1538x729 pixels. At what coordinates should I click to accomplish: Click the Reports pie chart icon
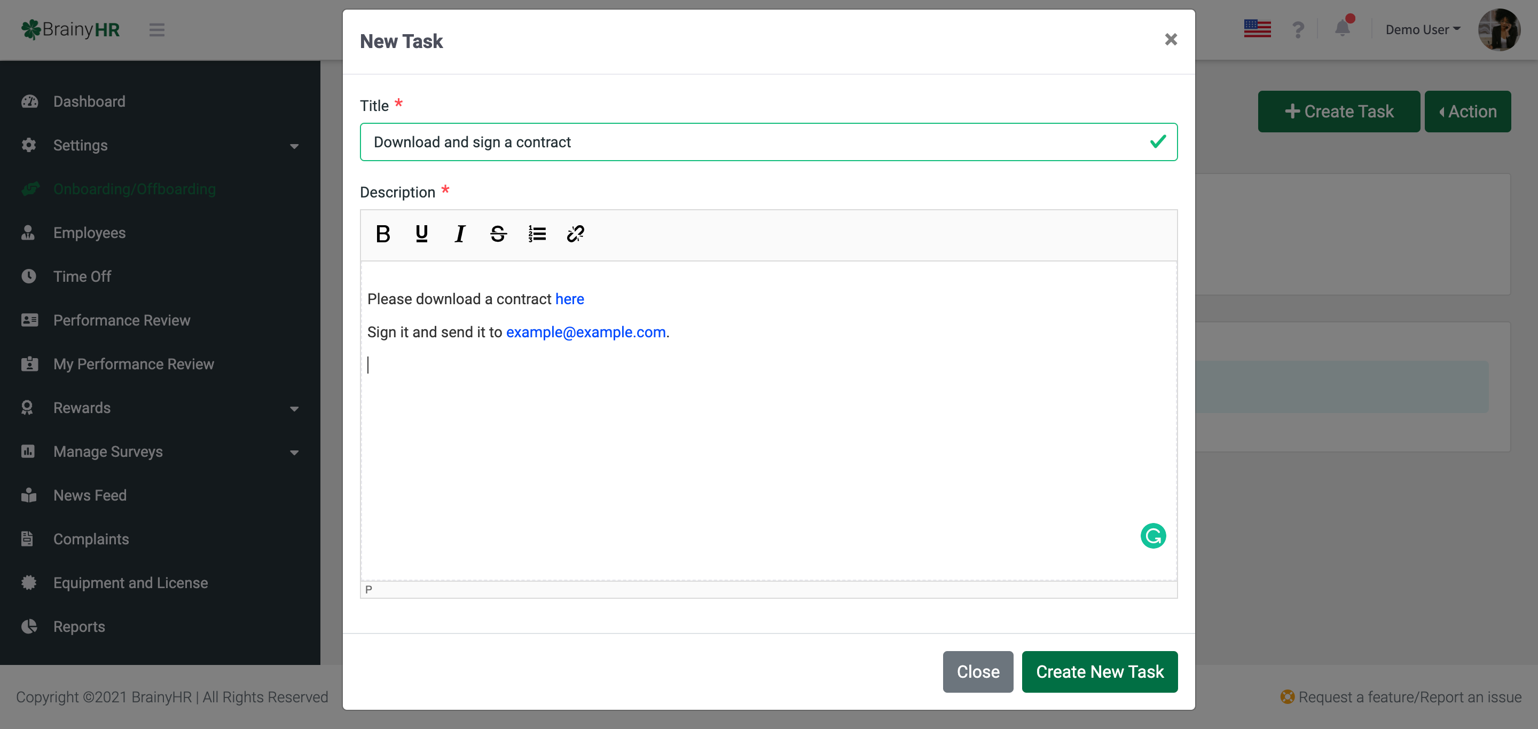[29, 627]
